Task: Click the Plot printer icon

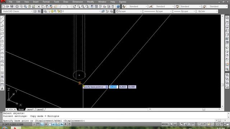Action: (x=17, y=6)
